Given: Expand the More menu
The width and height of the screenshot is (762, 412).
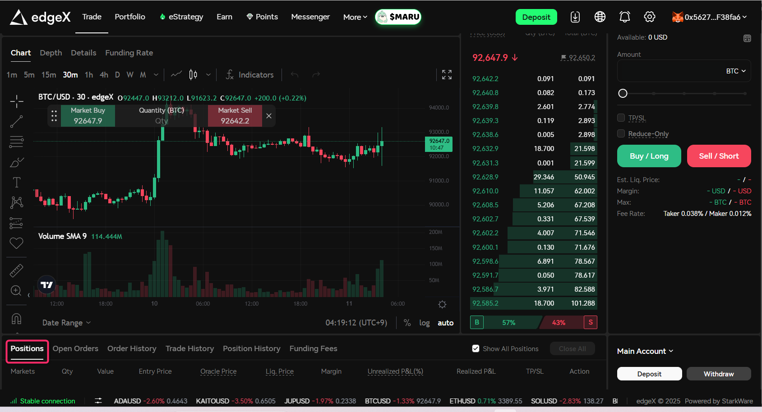Looking at the screenshot, I should pos(355,17).
